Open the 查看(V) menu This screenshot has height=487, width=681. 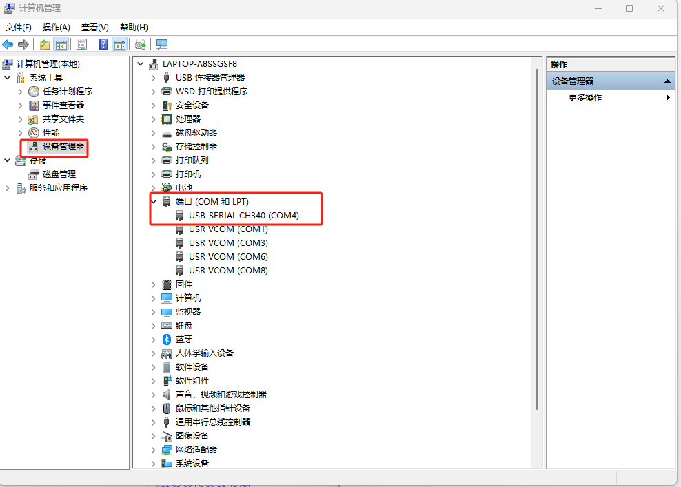[x=94, y=28]
